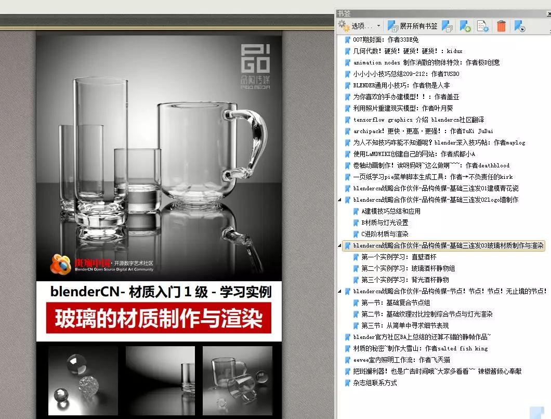Open bookmark BLENDER通用小技巧:作者物是人非
The image size is (551, 419).
(x=401, y=85)
